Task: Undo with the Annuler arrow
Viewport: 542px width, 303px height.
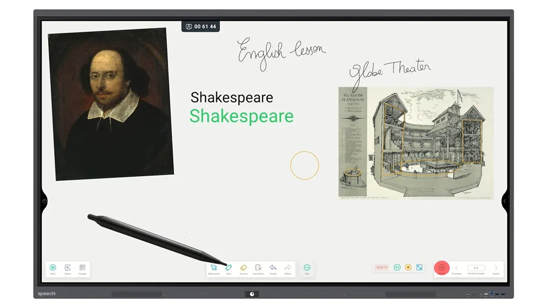Action: [273, 268]
